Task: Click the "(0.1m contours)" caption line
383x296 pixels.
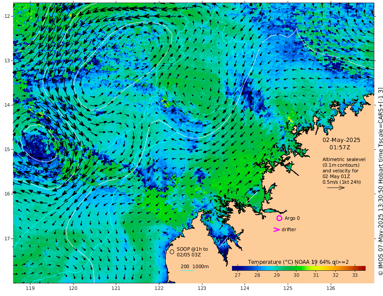Action: [341, 165]
